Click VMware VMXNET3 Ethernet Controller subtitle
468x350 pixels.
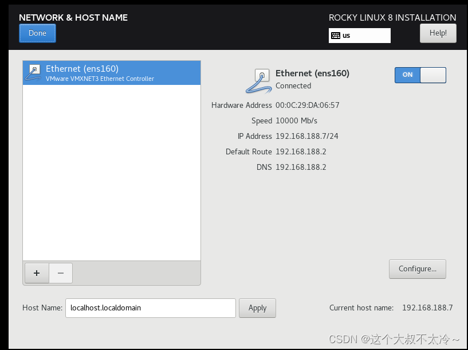coord(100,79)
